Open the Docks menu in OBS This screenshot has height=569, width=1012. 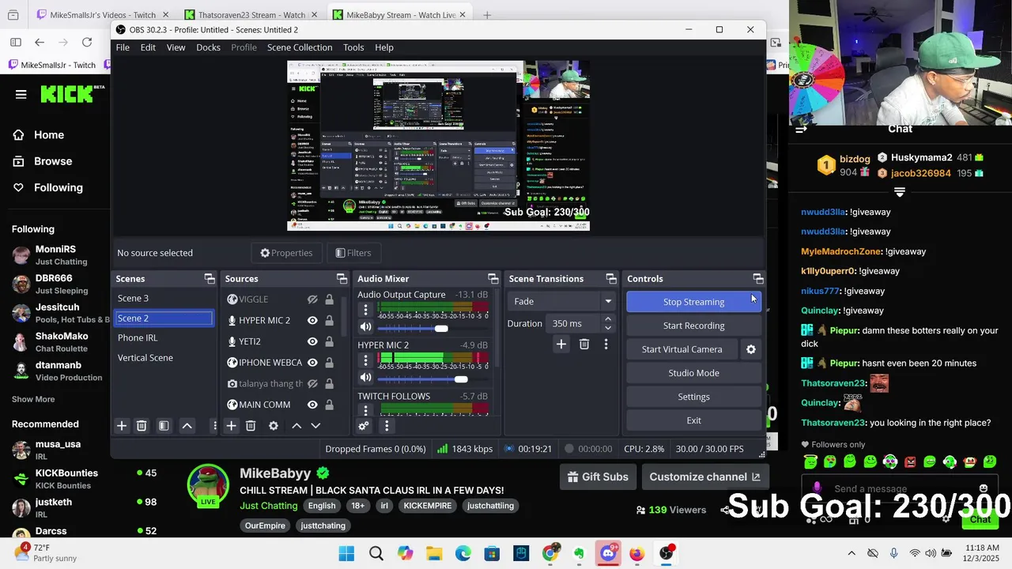coord(208,47)
